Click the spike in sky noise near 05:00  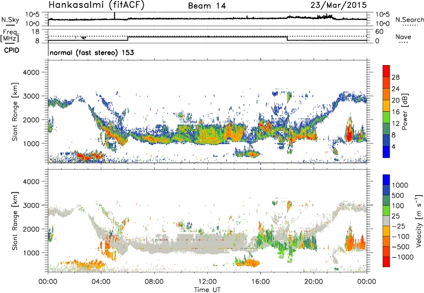[114, 16]
